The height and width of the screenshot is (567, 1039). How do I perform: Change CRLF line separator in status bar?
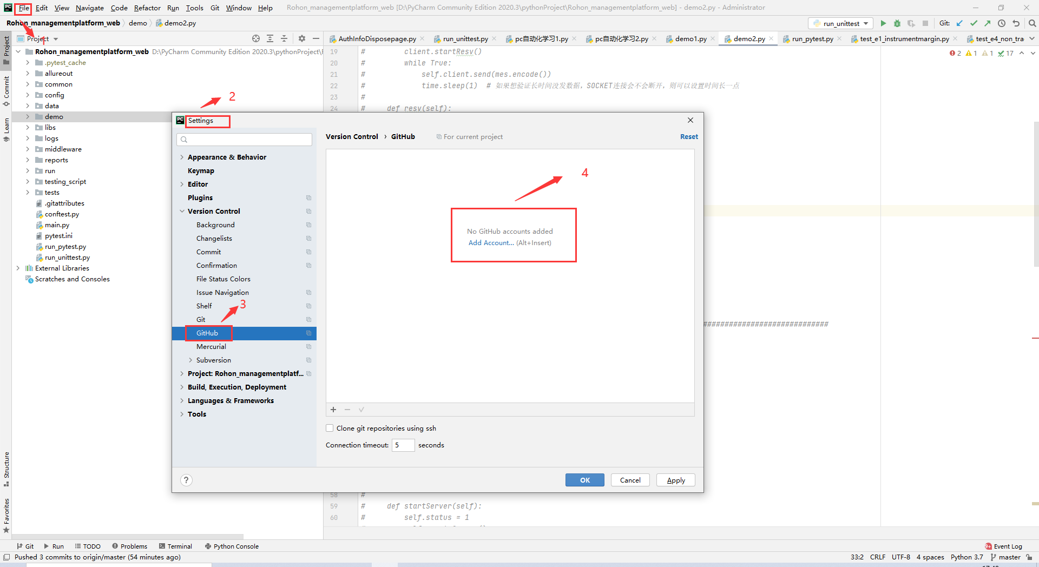coord(878,557)
